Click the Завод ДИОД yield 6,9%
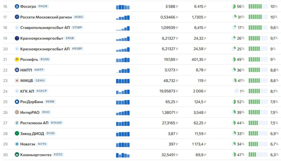 pyautogui.click(x=274, y=133)
